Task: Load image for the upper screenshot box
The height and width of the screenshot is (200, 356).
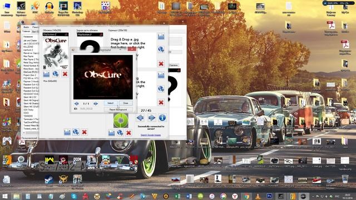Action: [x=161, y=37]
